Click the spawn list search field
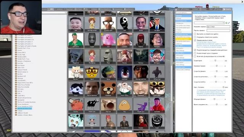The image size is (244, 137). coord(55,13)
